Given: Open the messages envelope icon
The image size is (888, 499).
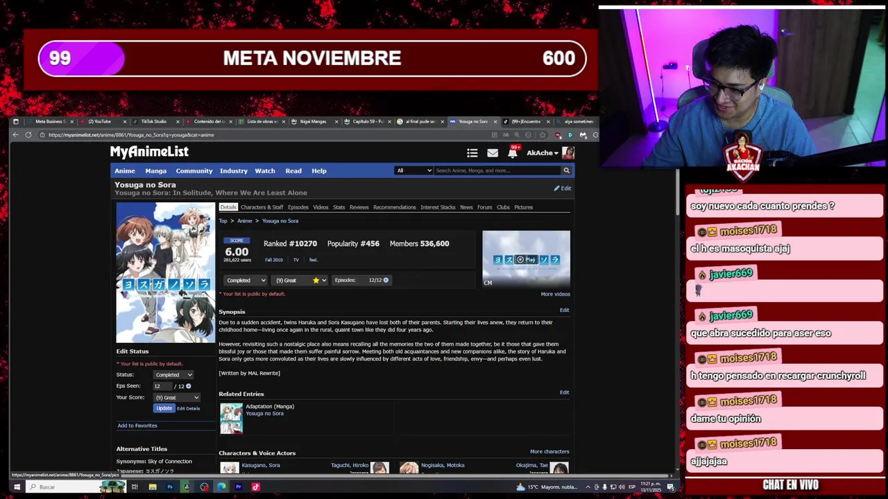Looking at the screenshot, I should pos(493,153).
